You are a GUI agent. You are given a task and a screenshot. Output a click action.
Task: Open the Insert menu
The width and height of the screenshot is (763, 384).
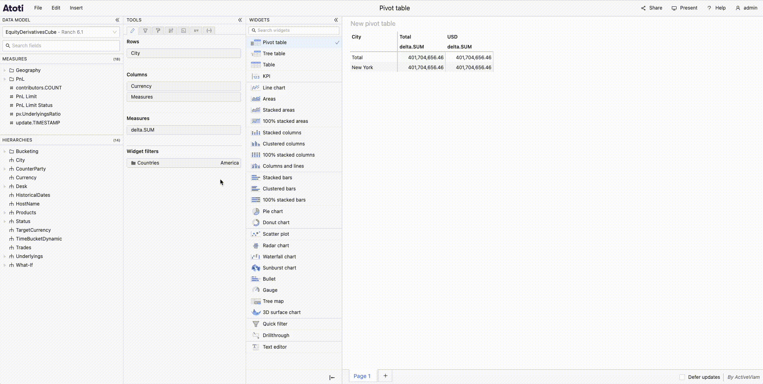tap(76, 8)
